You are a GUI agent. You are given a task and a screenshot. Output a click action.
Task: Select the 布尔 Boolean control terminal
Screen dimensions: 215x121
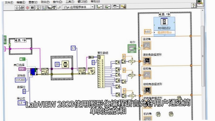[x=132, y=49]
